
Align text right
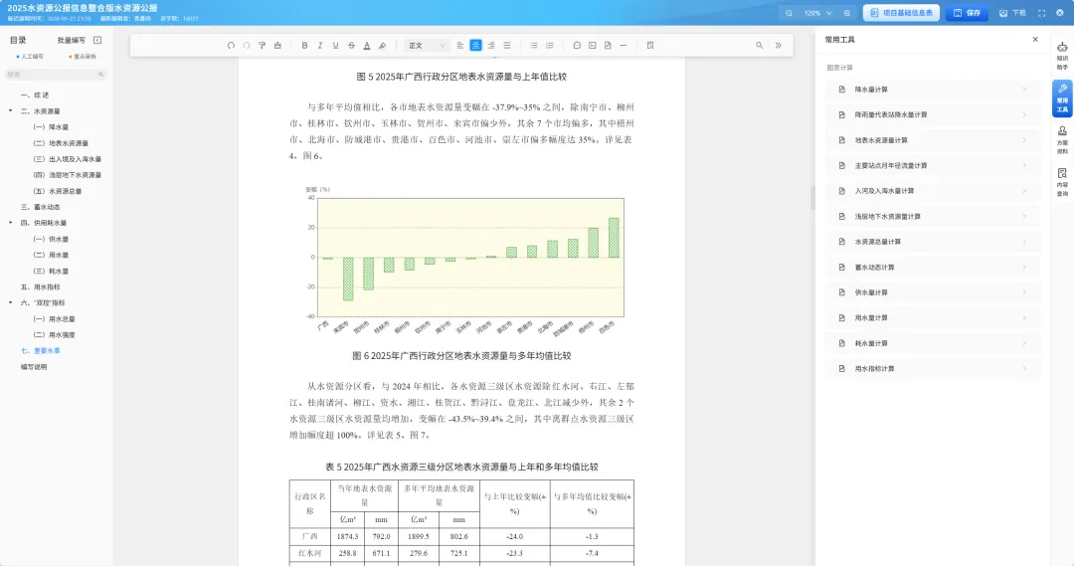(491, 45)
